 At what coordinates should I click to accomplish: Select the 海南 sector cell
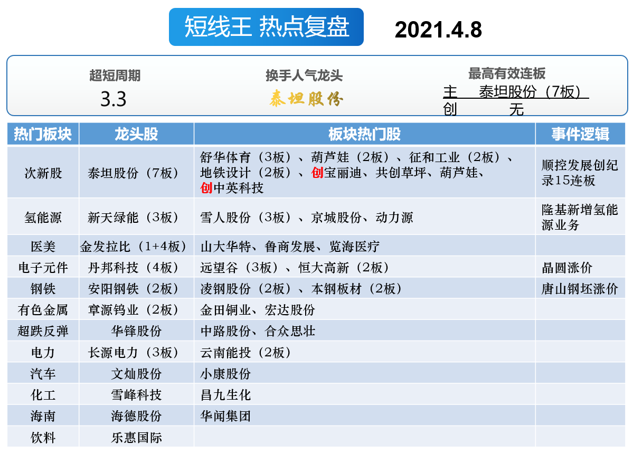(43, 416)
